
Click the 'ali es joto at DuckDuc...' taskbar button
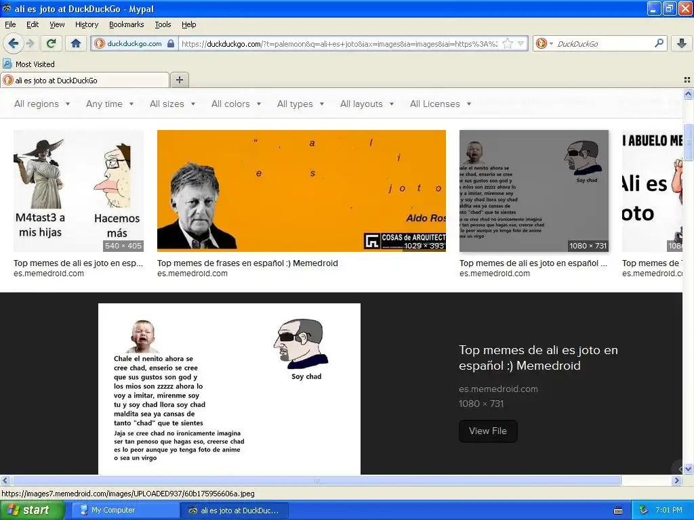click(234, 511)
